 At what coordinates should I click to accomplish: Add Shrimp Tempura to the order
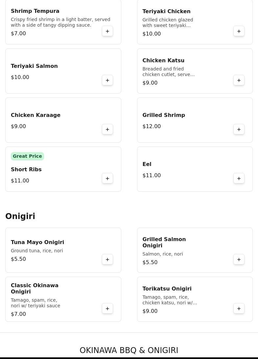[x=107, y=31]
